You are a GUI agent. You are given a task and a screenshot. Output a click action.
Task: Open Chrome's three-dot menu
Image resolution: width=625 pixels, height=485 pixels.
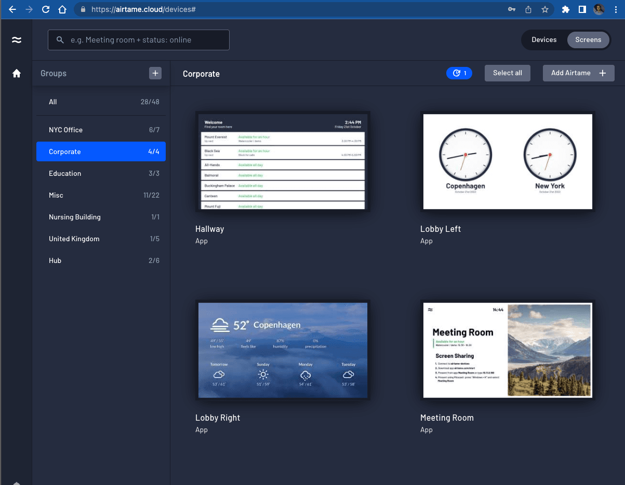coord(616,9)
